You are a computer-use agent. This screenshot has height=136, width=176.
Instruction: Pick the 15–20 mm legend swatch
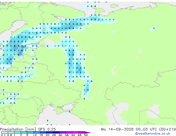point(43,132)
